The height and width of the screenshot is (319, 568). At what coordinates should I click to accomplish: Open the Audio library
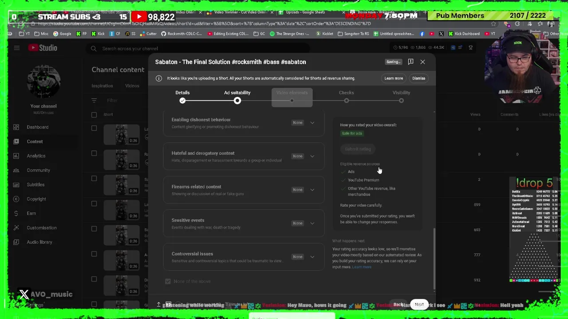click(39, 242)
